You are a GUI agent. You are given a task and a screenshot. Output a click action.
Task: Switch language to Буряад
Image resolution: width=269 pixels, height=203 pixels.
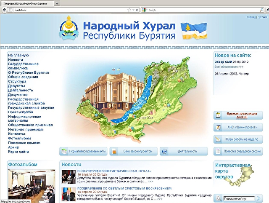pyautogui.click(x=251, y=17)
